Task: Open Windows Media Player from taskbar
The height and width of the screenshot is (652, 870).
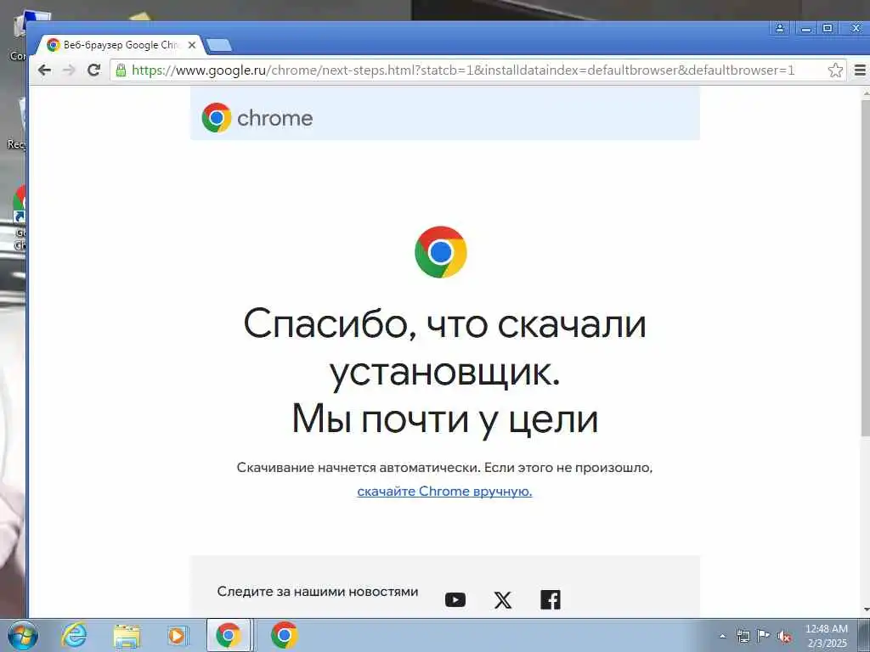Action: 178,635
